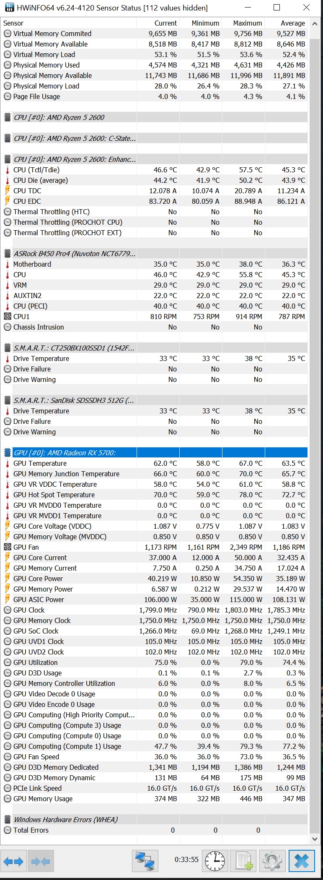Screen dimensions: 323x880
Task: Select the GPU D3D Usage row
Action: point(154,673)
